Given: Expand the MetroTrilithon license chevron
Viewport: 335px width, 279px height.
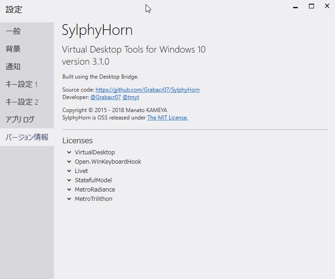Looking at the screenshot, I should tap(69, 199).
